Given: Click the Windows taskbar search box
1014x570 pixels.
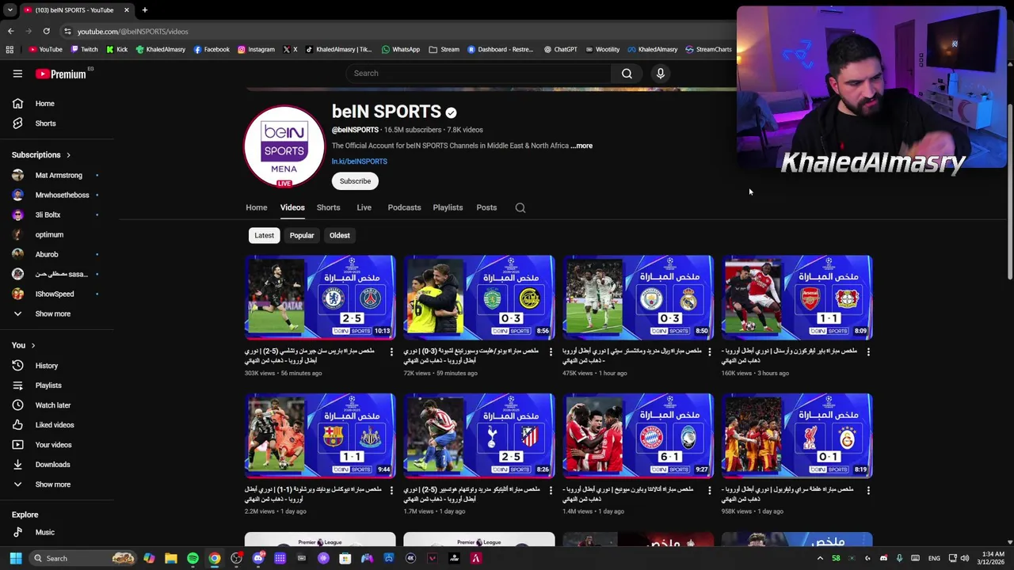Looking at the screenshot, I should click(x=82, y=558).
